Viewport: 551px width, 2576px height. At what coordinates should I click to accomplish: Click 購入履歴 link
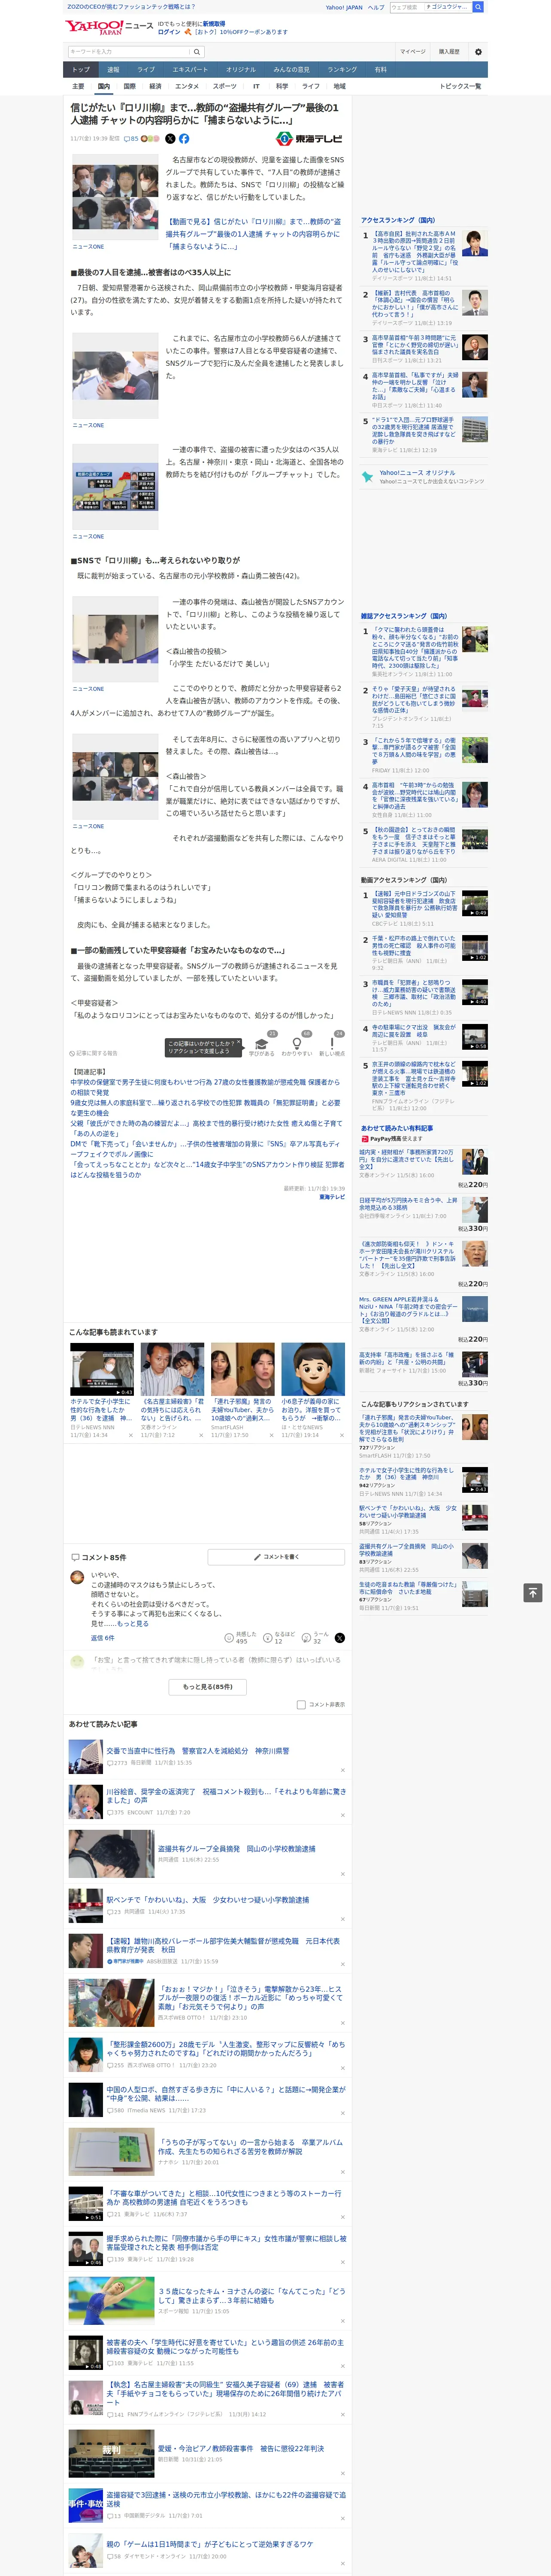pyautogui.click(x=449, y=51)
